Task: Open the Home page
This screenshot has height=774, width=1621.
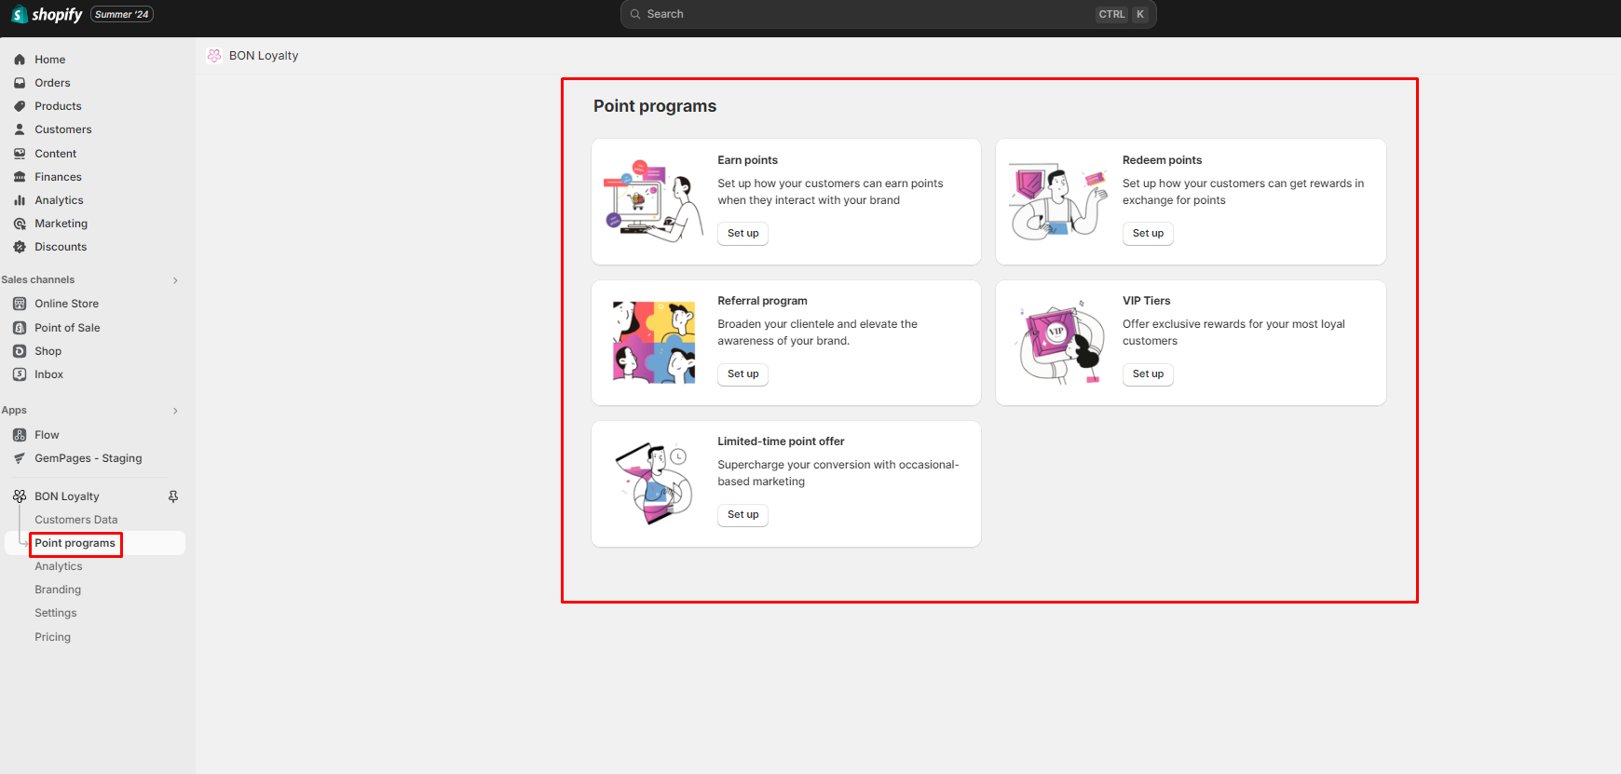Action: coord(50,60)
